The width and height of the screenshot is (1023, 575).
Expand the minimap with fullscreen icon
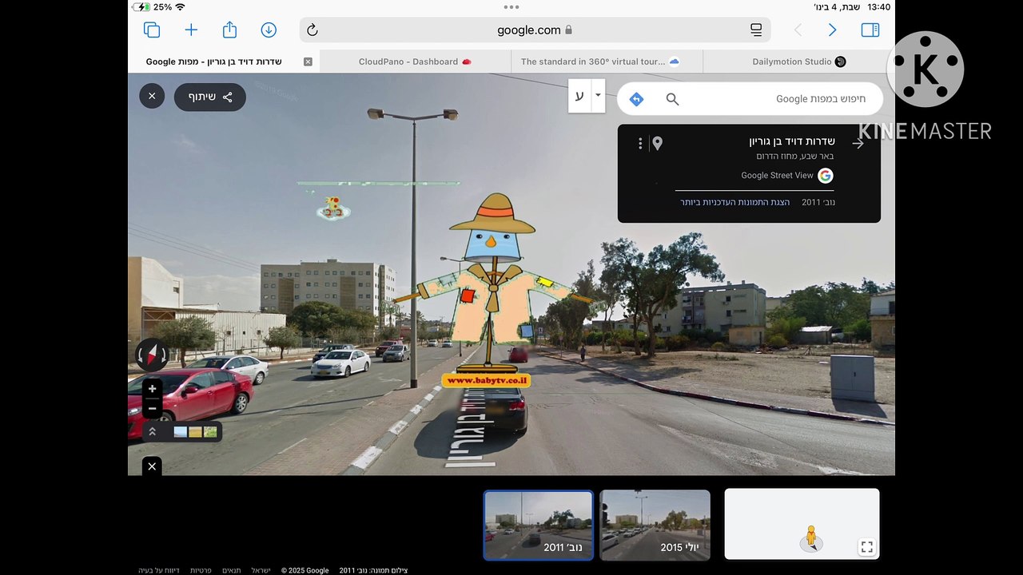point(867,547)
